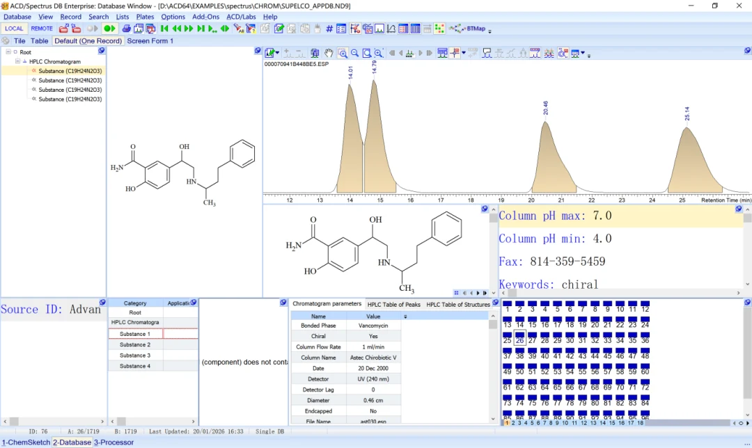Toggle the REMOTE database mode button
Viewport: 752px width, 448px height.
click(42, 29)
